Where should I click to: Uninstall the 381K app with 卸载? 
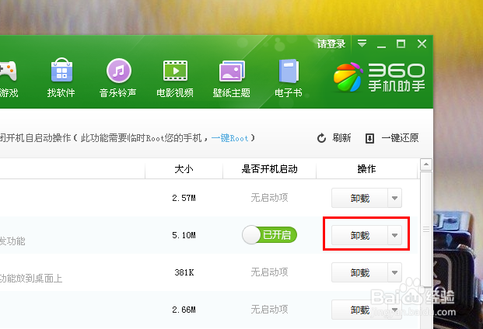359,272
